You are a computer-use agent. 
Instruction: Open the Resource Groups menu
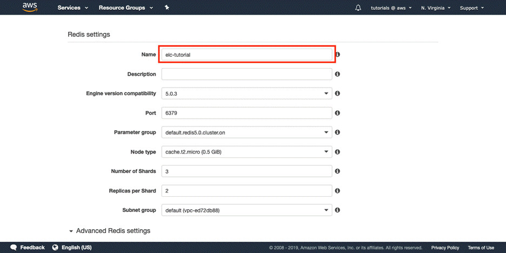pyautogui.click(x=125, y=8)
